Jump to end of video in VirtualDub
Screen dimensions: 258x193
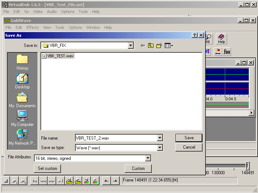coord(61,181)
